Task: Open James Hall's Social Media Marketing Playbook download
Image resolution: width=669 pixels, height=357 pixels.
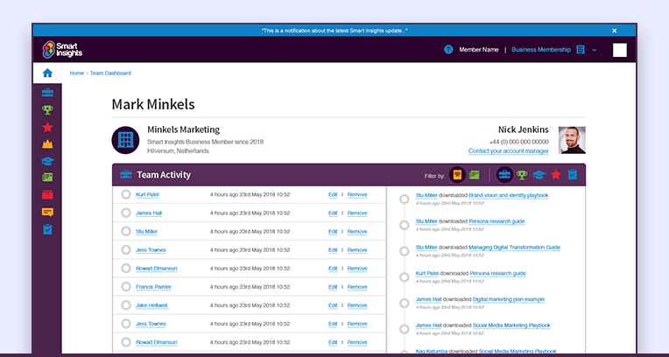Action: click(511, 325)
